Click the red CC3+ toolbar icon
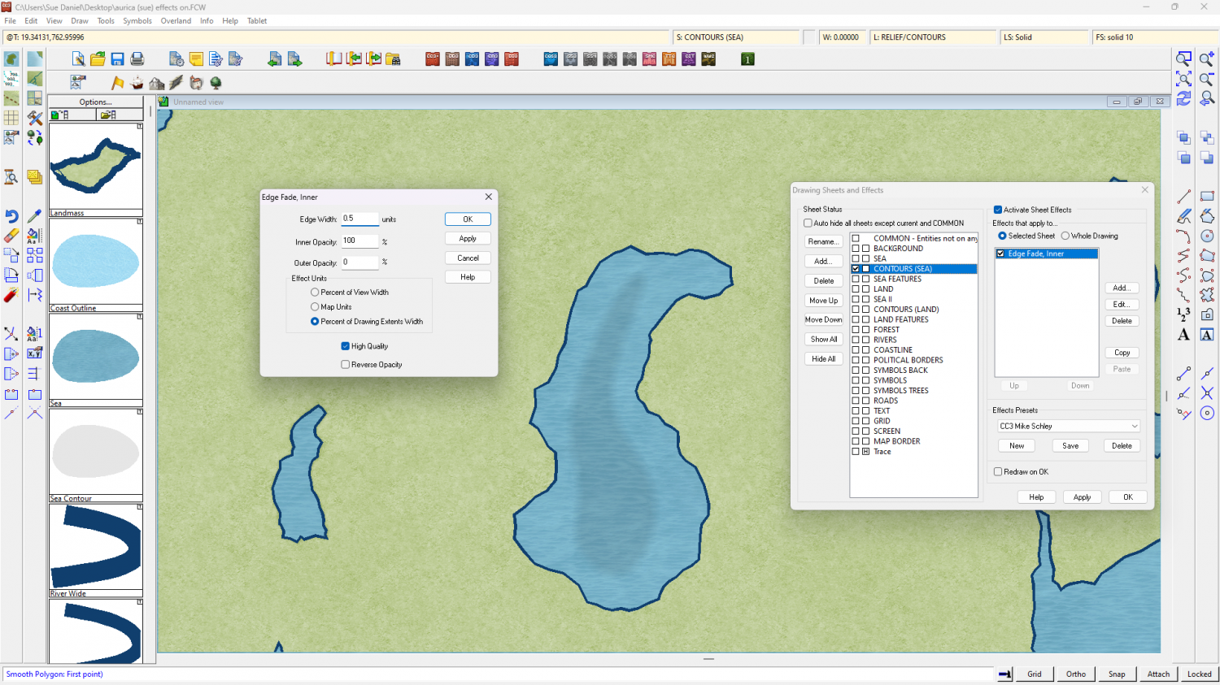 433,59
